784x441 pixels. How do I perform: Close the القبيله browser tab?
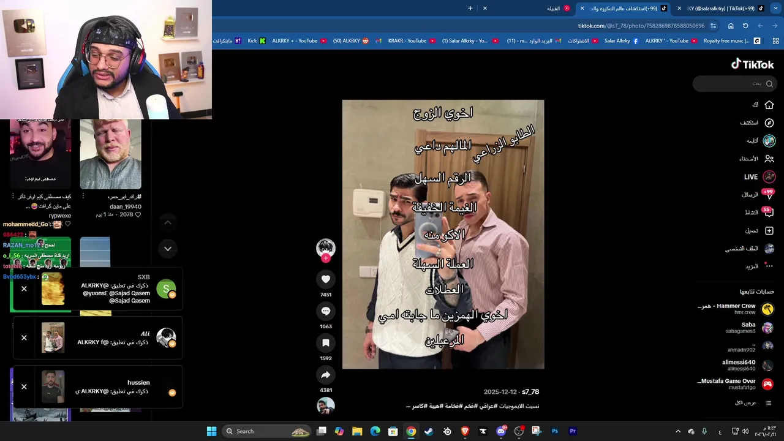coord(485,9)
